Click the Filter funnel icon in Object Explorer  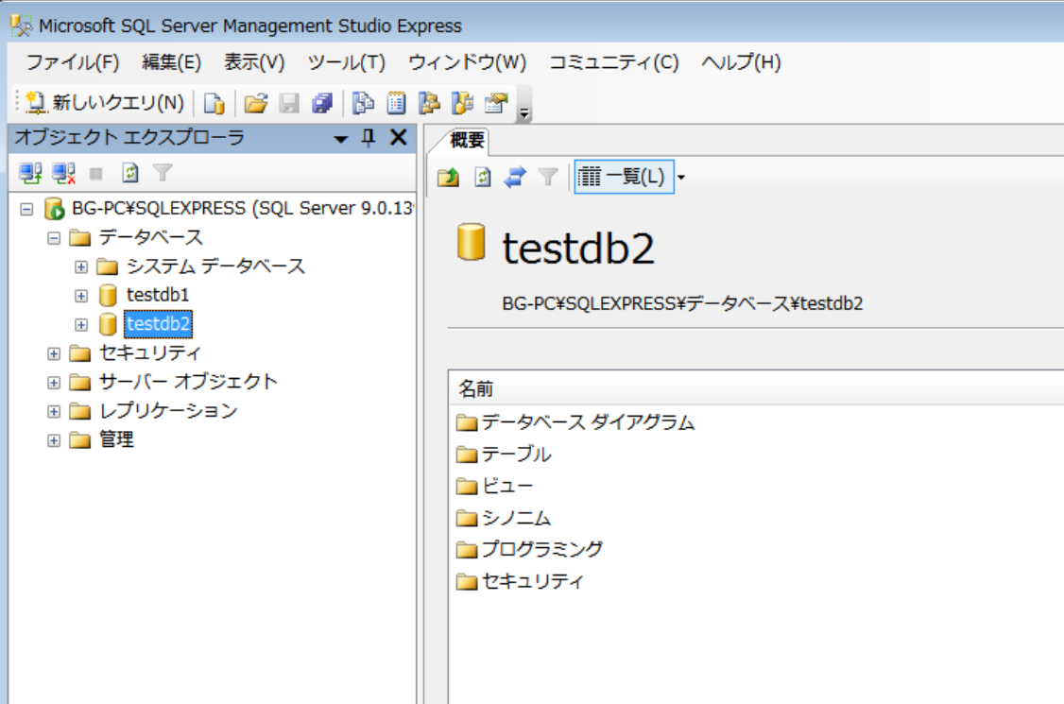(163, 173)
